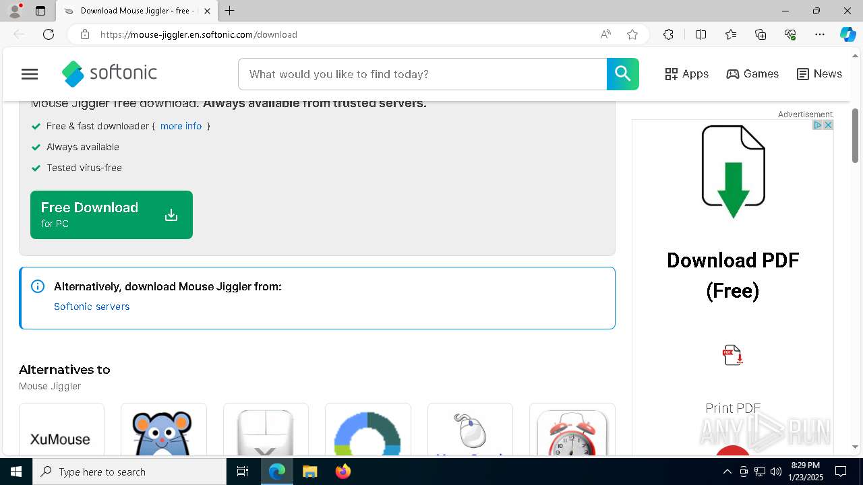Open the network icon in tray
863x485 pixels.
point(760,472)
